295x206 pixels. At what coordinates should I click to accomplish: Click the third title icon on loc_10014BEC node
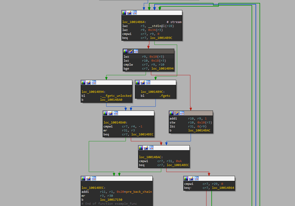(94, 178)
